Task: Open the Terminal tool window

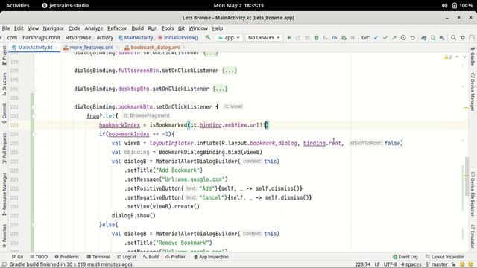Action: coord(98,257)
